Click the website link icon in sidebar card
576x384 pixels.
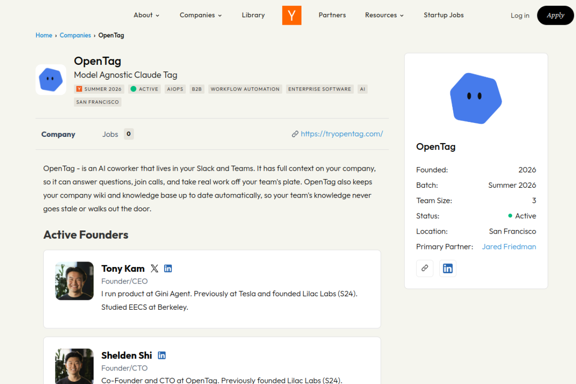pyautogui.click(x=425, y=268)
